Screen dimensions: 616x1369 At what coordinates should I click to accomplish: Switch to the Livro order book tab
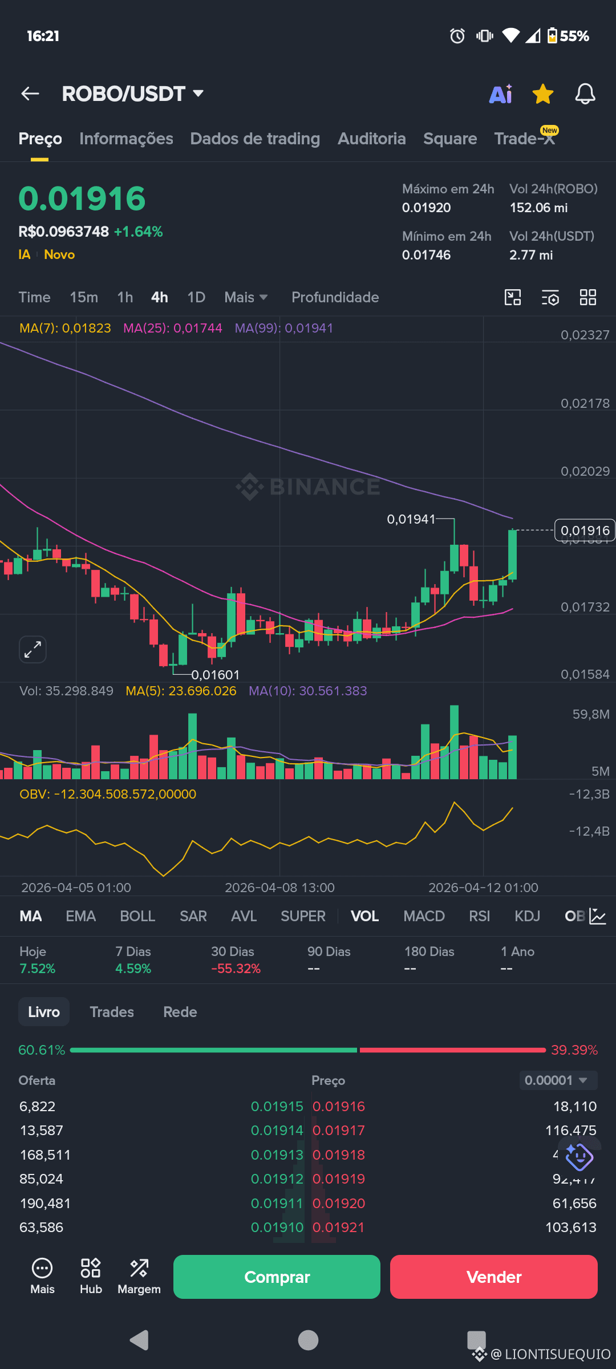tap(44, 1011)
